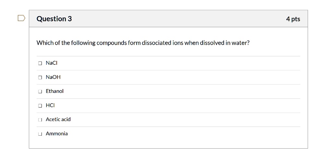Click the word 'compounds' in the prompt
This screenshot has height=158, width=332.
tap(112, 43)
